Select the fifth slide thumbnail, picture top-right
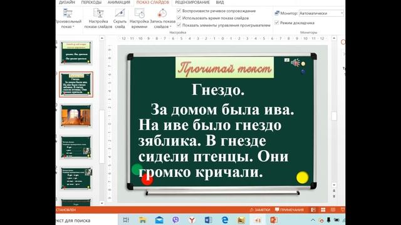Image resolution: width=401 pixels, height=225 pixels. click(76, 179)
